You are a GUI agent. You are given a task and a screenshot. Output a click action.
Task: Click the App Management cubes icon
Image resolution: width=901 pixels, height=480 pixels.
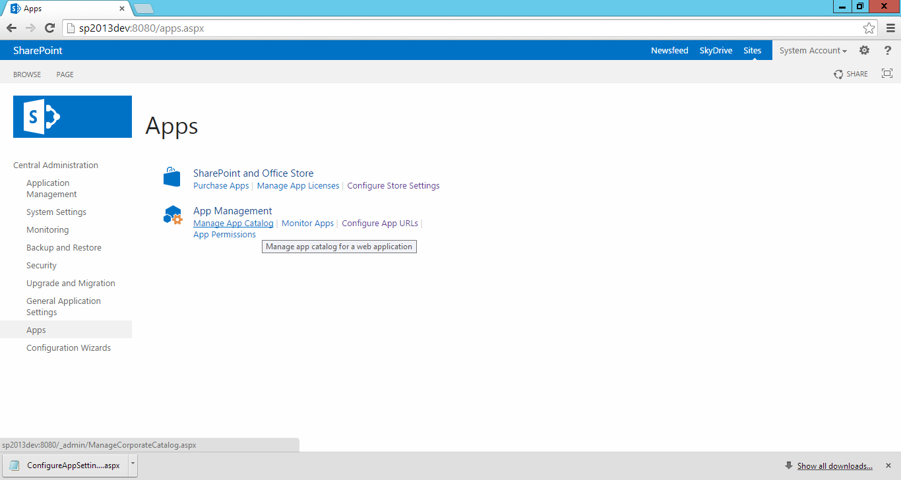coord(173,215)
